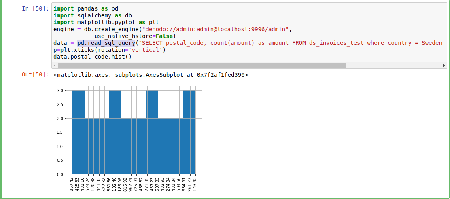Click the 2.0 y-axis label

61,119
